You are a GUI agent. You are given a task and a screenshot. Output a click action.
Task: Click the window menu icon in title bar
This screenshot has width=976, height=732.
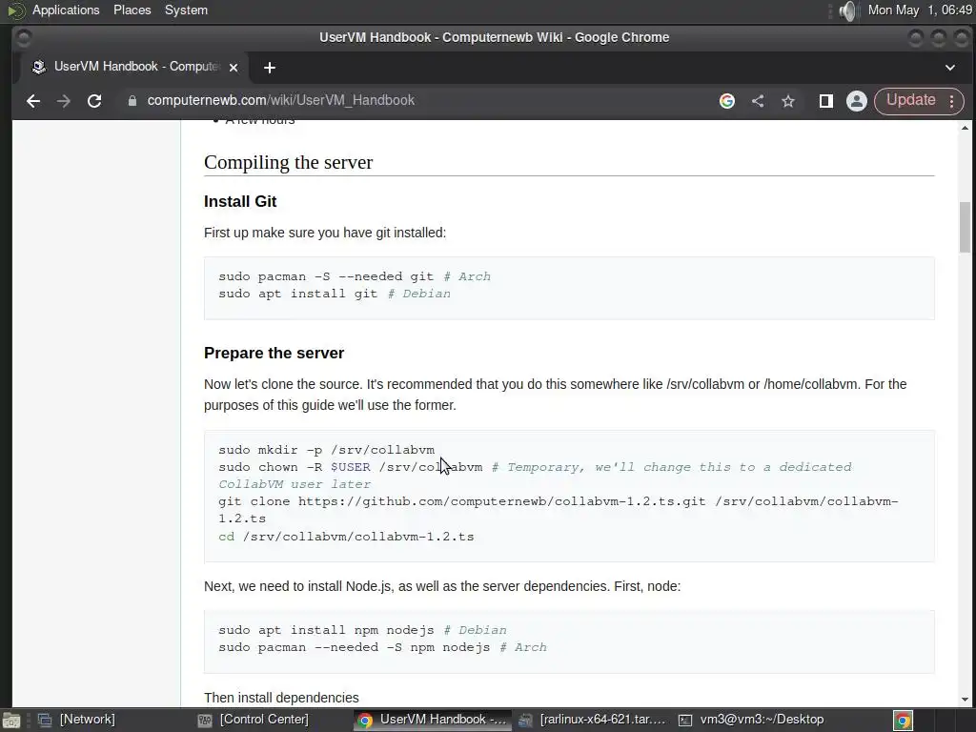click(x=24, y=38)
